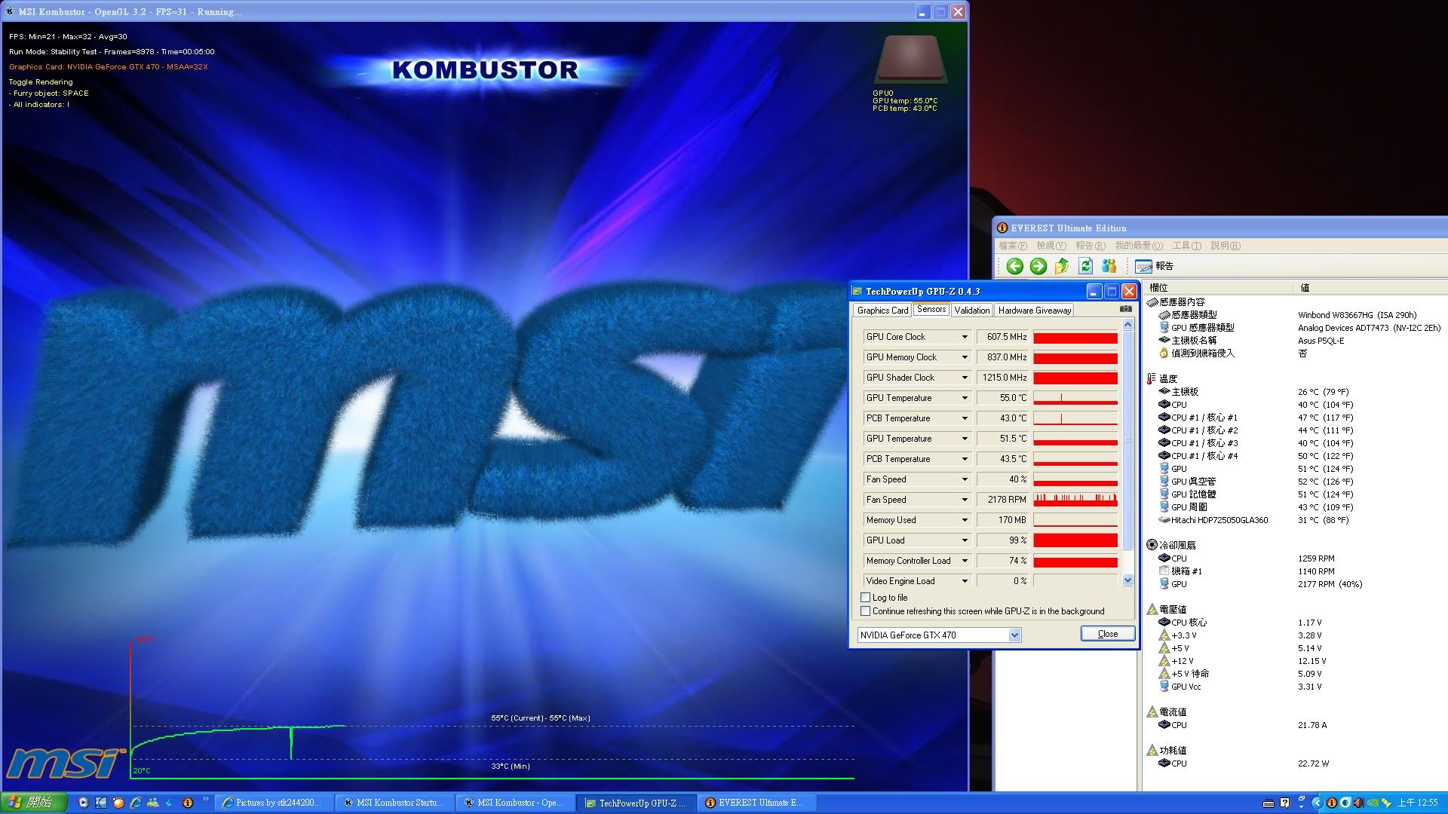Switch to GPU-Z Graphics Card tab

[882, 311]
